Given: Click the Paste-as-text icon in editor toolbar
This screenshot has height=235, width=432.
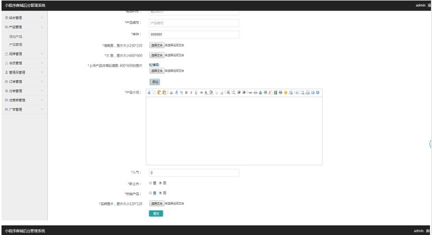Looking at the screenshot, I should pyautogui.click(x=164, y=93).
